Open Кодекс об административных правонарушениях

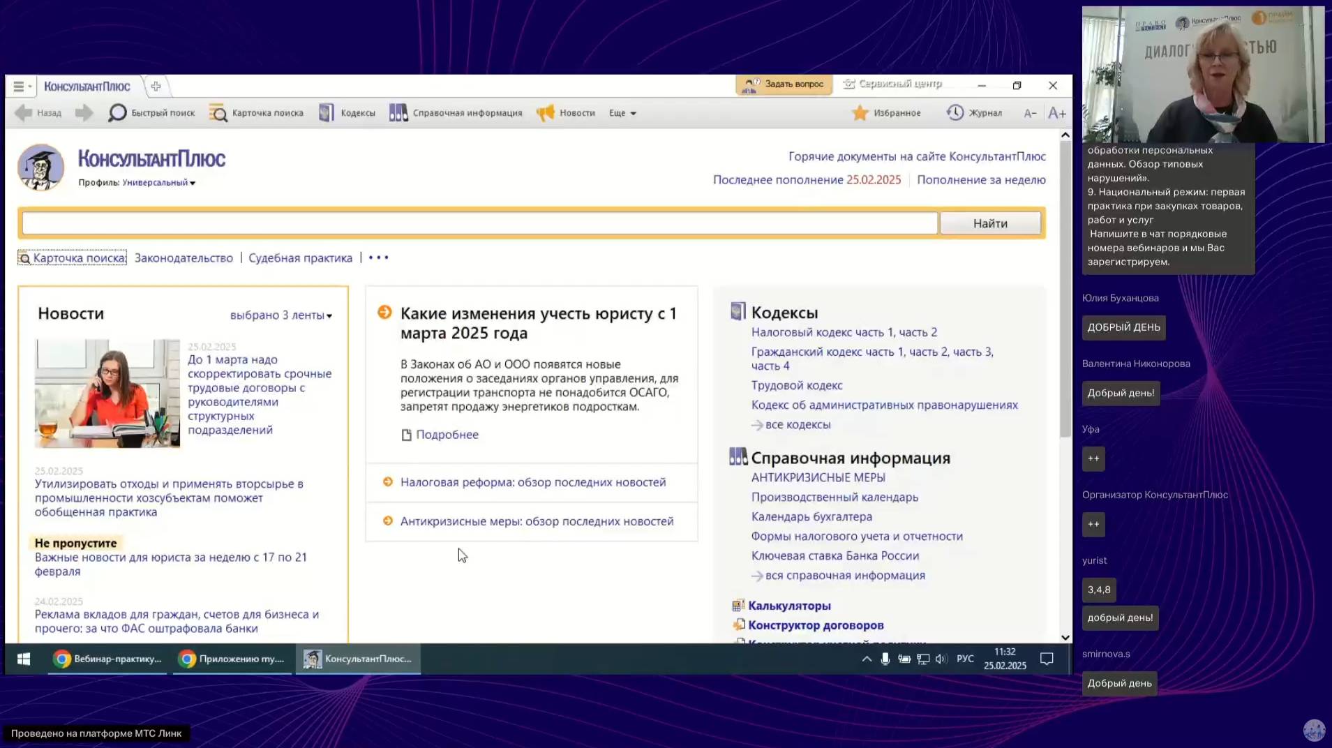click(x=884, y=405)
